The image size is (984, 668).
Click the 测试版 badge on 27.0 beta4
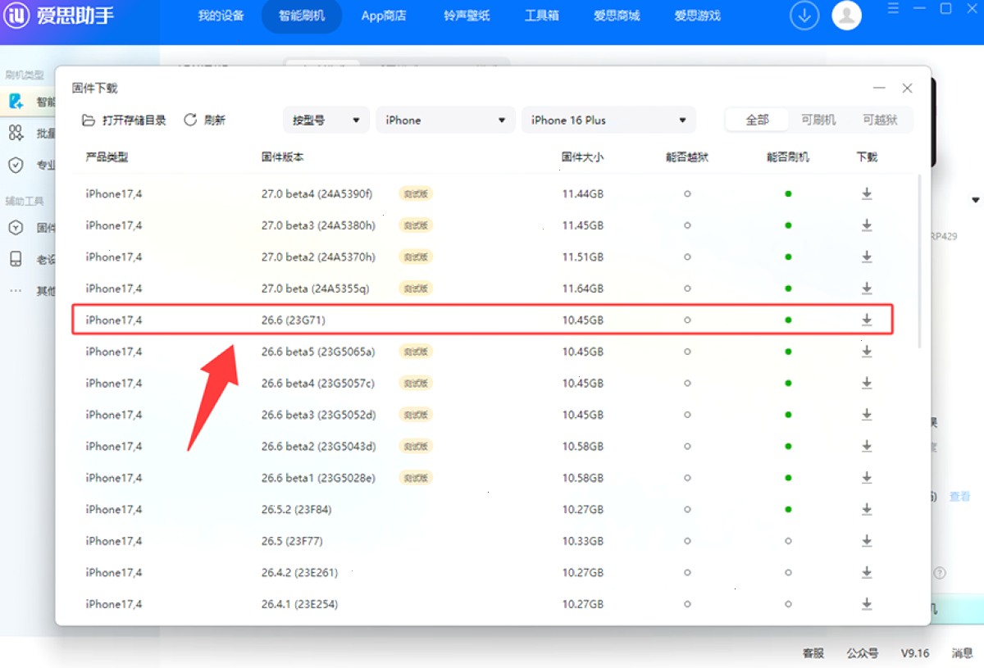(416, 194)
